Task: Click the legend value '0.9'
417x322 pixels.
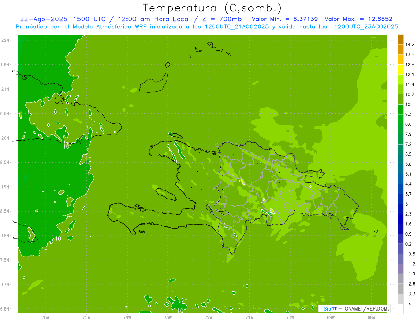Action: click(408, 234)
